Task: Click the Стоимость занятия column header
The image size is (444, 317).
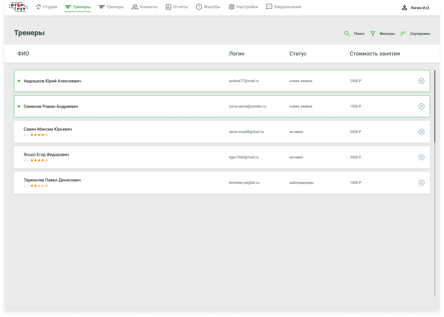Action: [374, 54]
